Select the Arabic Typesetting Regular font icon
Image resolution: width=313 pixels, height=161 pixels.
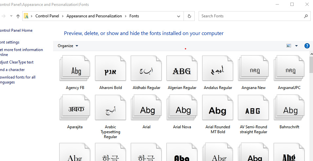pos(110,107)
